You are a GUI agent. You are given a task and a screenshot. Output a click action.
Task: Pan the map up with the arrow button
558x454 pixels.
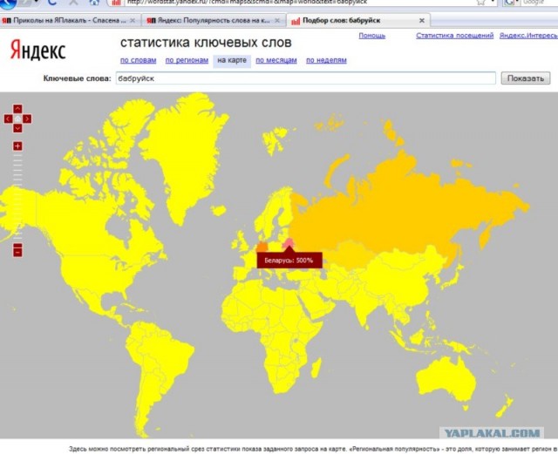pyautogui.click(x=17, y=109)
